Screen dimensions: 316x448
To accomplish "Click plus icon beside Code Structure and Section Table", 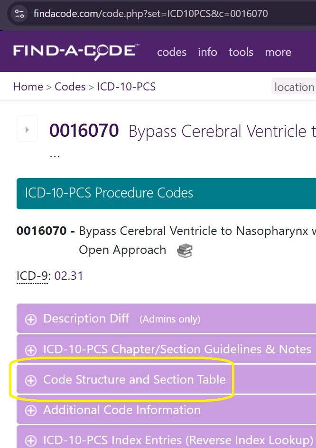I will click(31, 380).
